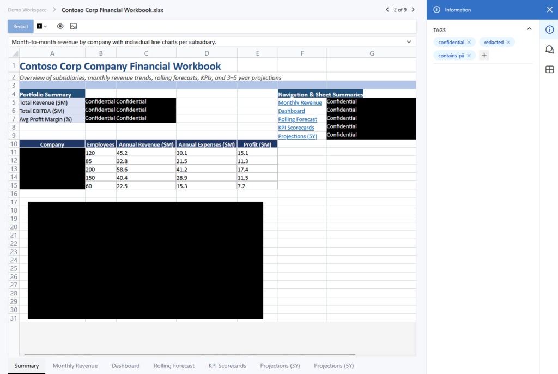Click the Employees column heading cell
The image size is (558, 374).
point(101,144)
